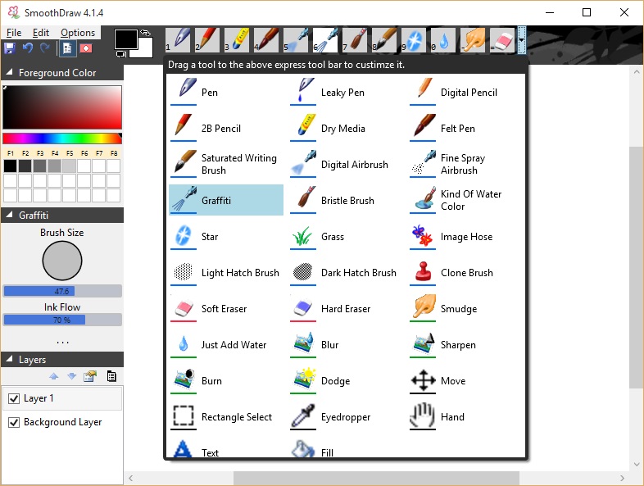
Task: Select the 2B Pencil tool
Action: click(x=226, y=128)
